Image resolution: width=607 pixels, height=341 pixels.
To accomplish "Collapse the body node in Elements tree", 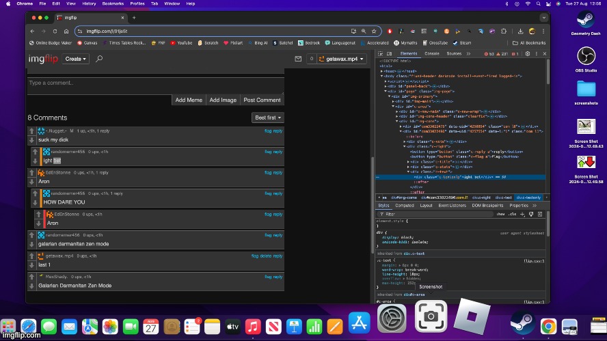I will pyautogui.click(x=381, y=77).
